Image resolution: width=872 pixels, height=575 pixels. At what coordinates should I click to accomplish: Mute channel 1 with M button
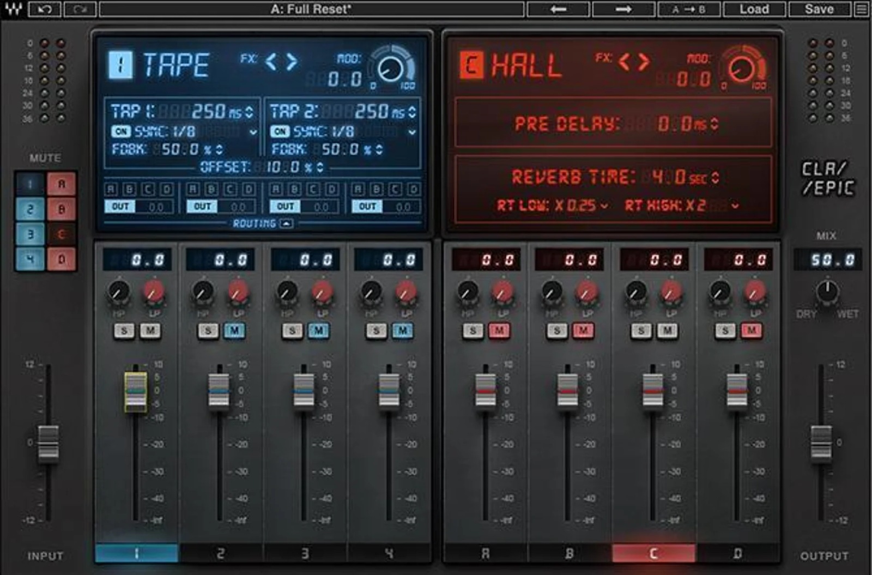coord(150,330)
